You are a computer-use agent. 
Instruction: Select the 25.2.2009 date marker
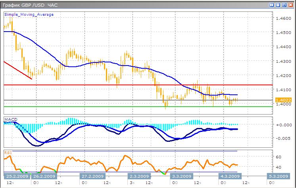point(15,176)
